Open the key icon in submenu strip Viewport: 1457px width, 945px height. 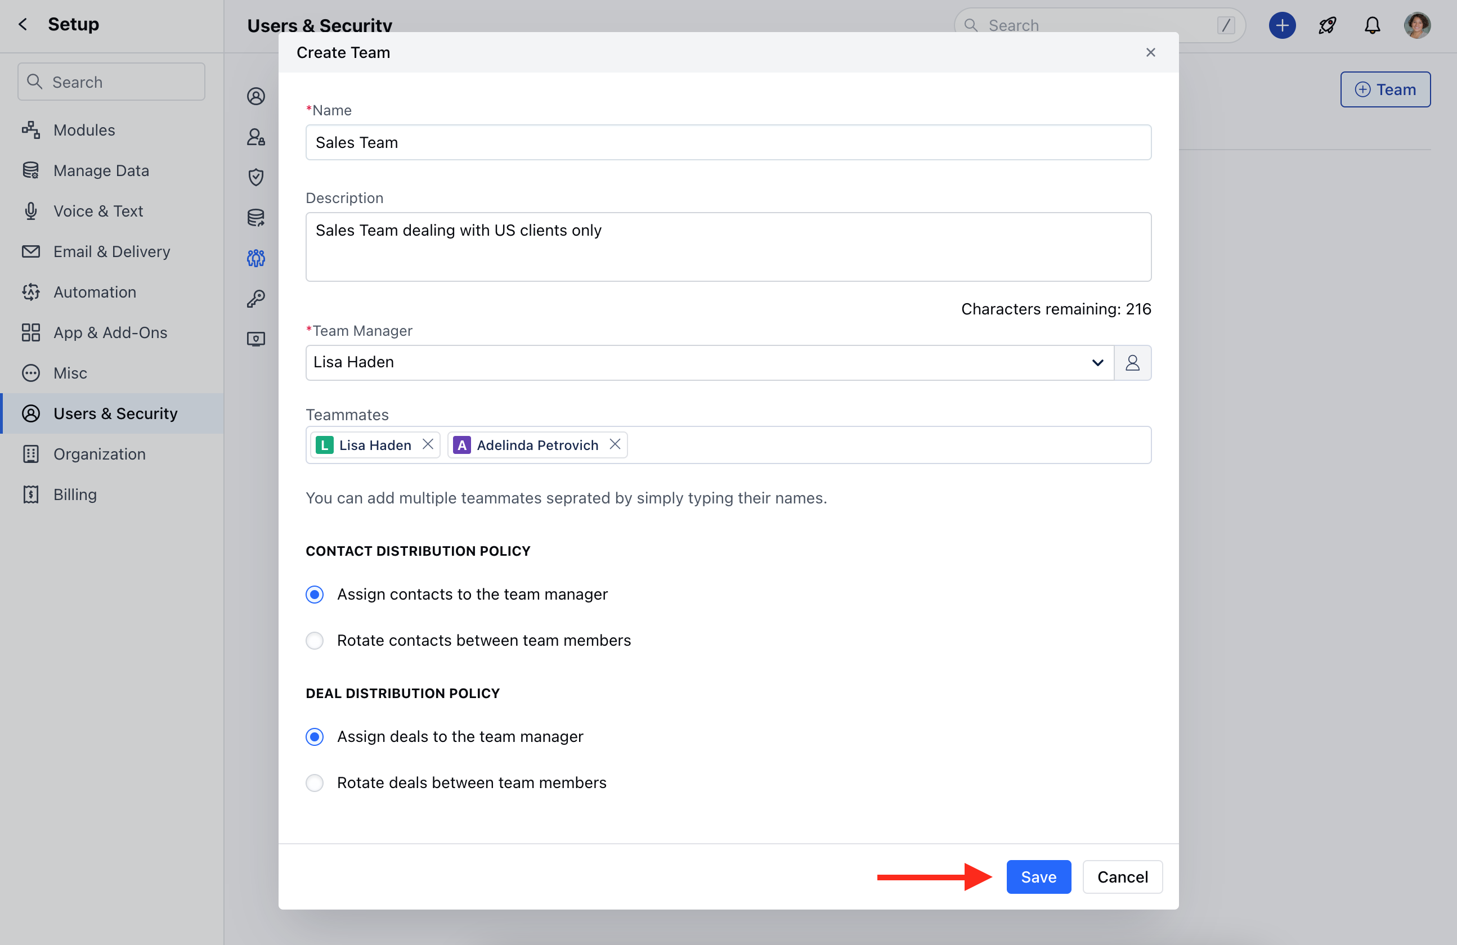(x=256, y=299)
